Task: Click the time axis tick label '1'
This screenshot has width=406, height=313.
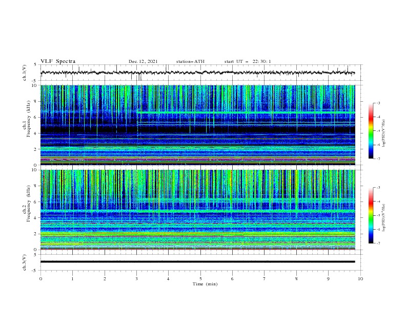Action: click(x=72, y=279)
